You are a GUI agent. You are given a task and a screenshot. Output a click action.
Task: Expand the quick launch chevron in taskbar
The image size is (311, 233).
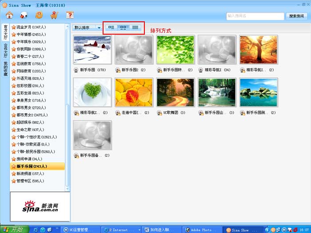click(x=57, y=228)
